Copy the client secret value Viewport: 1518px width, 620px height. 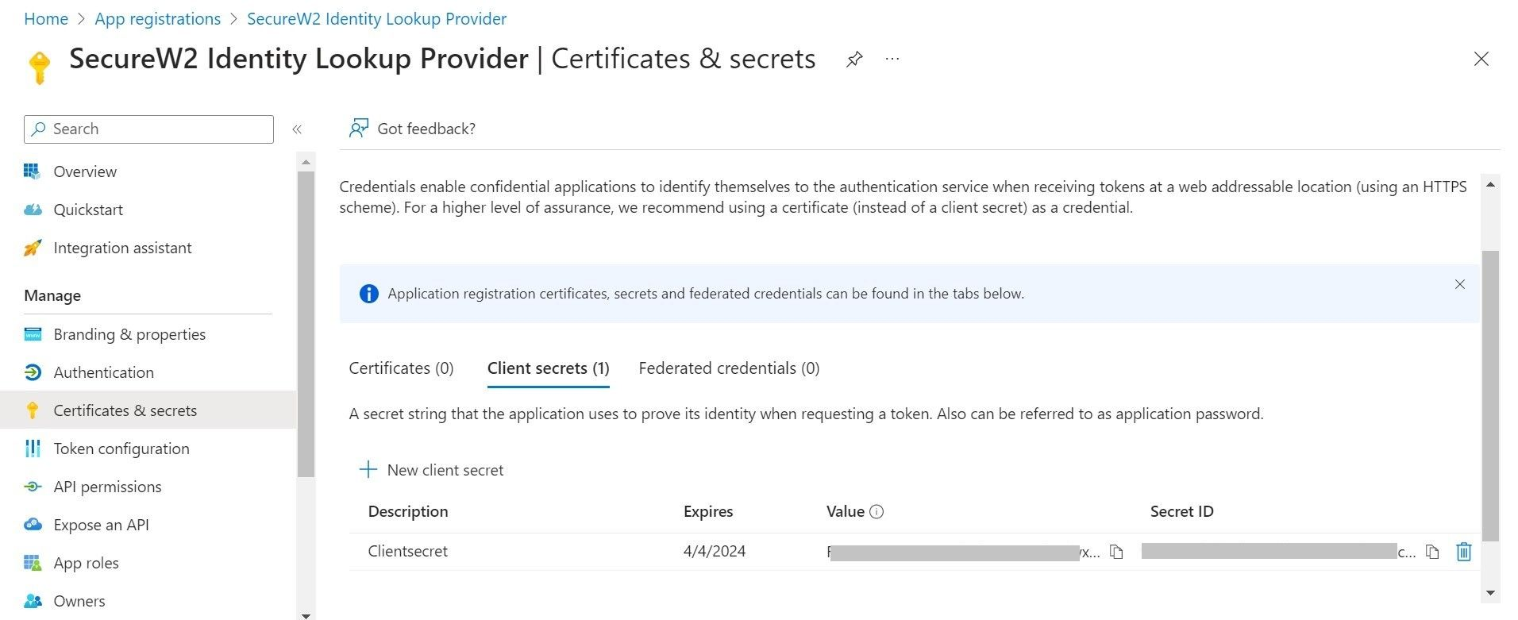(x=1116, y=552)
